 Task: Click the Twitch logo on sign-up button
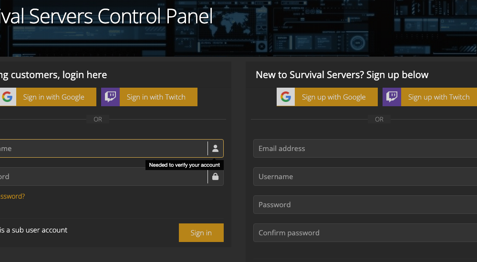392,97
